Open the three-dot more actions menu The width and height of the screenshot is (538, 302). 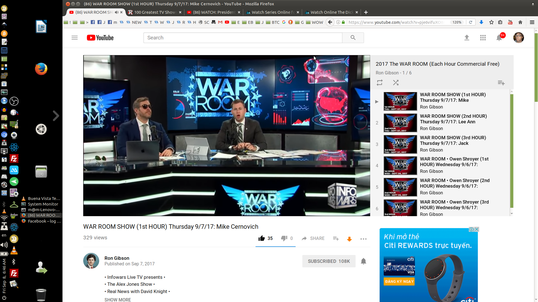click(363, 239)
